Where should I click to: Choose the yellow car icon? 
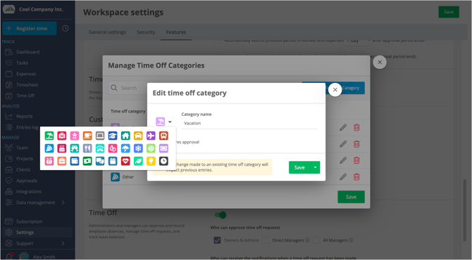coord(138,136)
